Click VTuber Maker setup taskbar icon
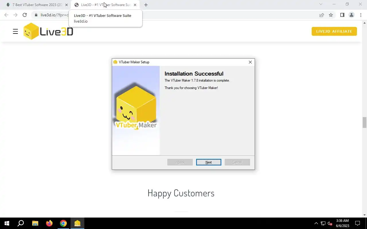This screenshot has height=229, width=367. pos(77,223)
